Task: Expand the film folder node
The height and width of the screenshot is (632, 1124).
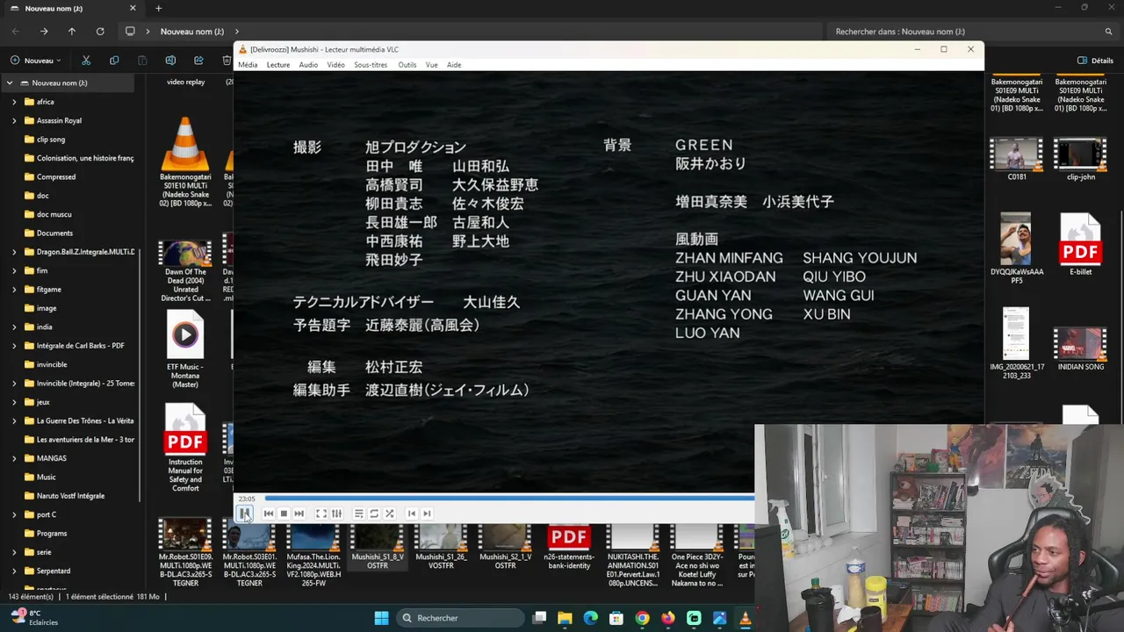Action: pyautogui.click(x=14, y=270)
